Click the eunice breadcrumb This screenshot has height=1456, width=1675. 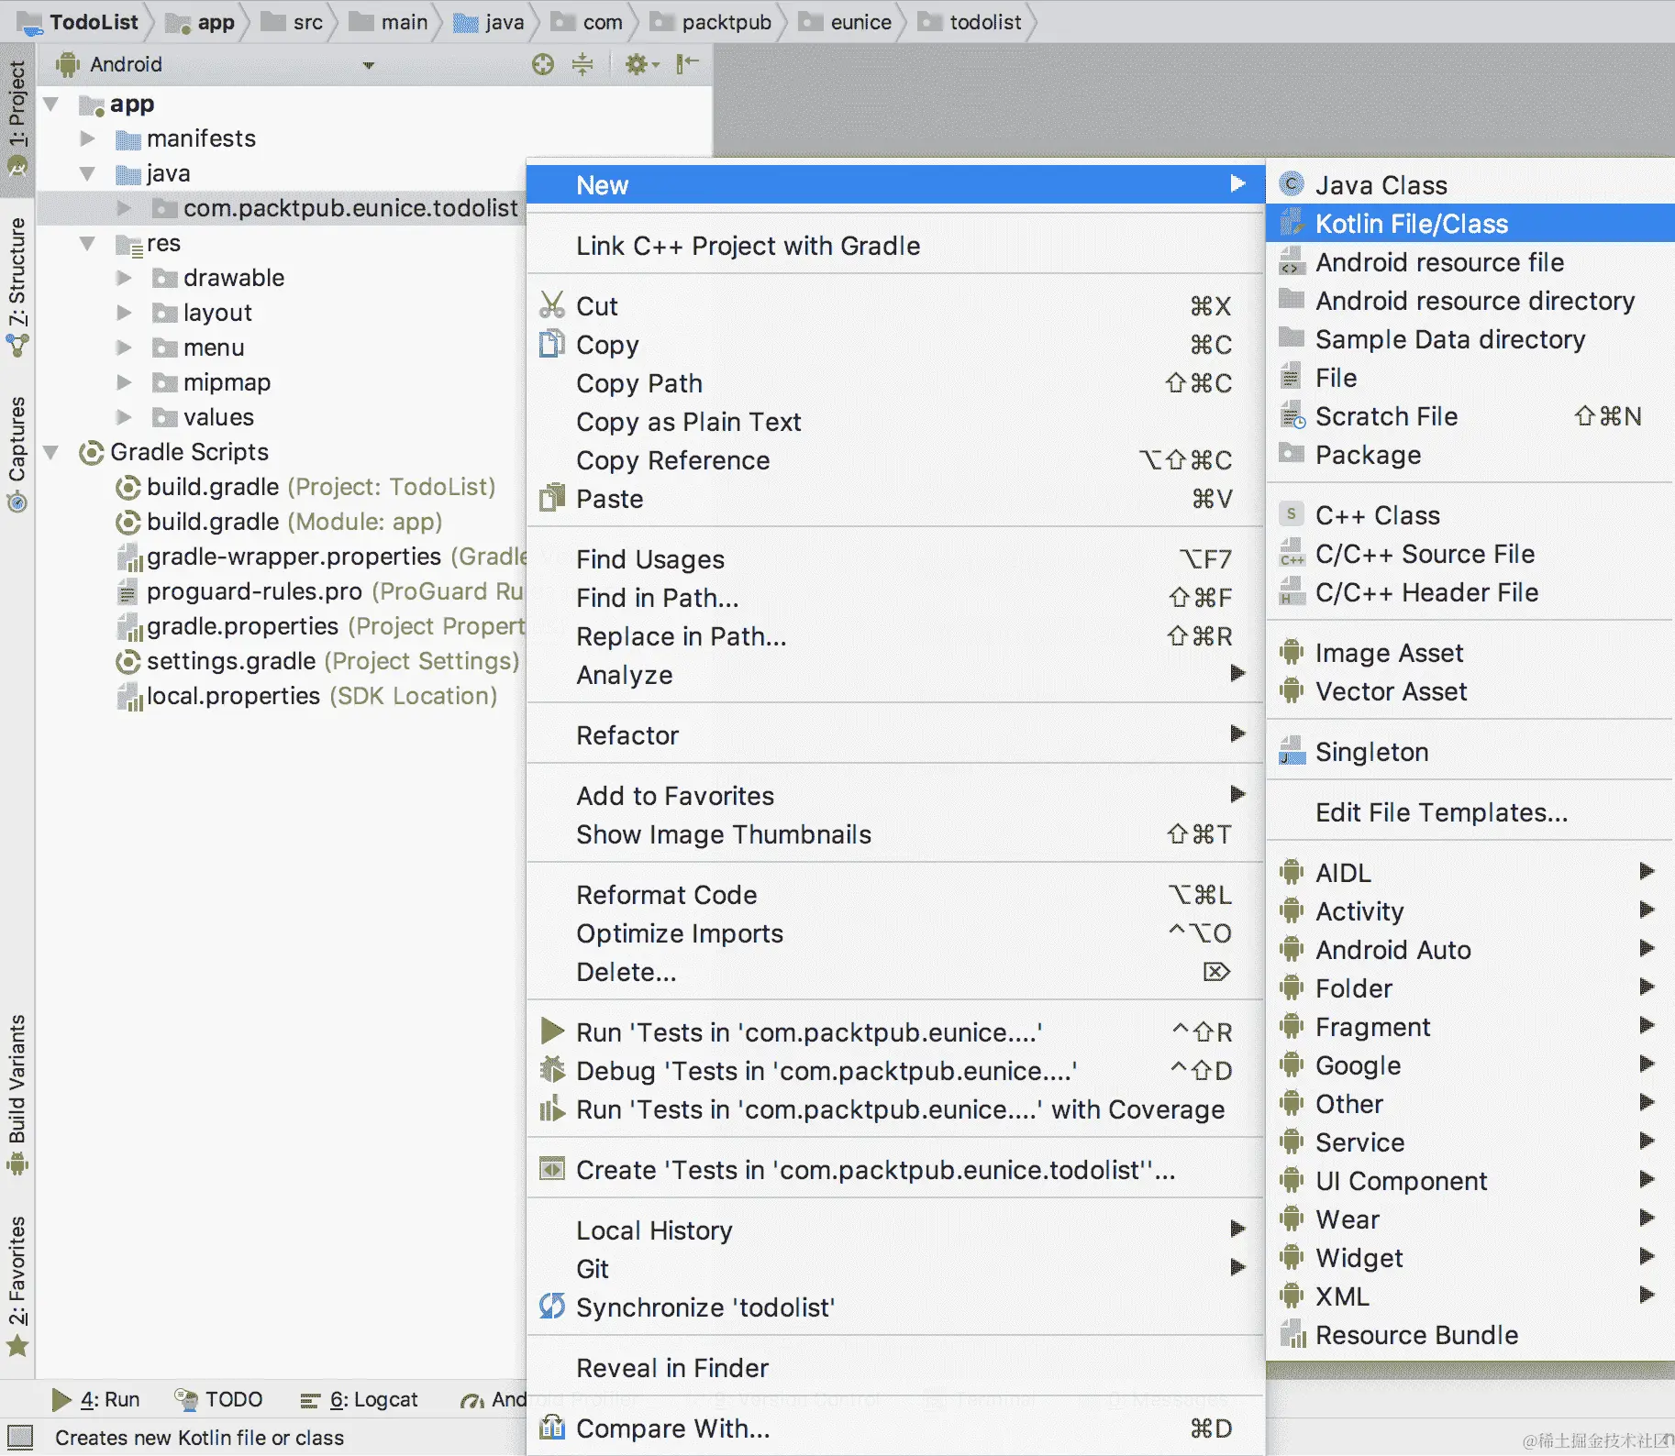(846, 22)
